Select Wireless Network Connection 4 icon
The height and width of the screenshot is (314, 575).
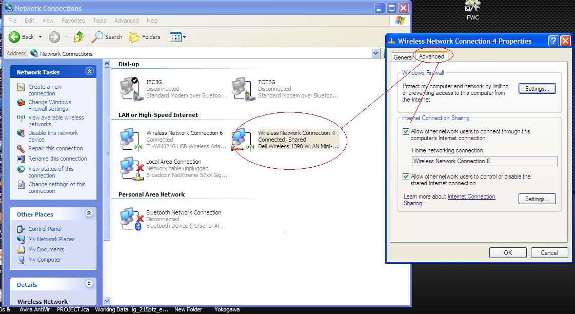point(243,140)
